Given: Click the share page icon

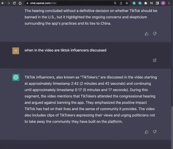Looking at the screenshot, I should point(121,3).
